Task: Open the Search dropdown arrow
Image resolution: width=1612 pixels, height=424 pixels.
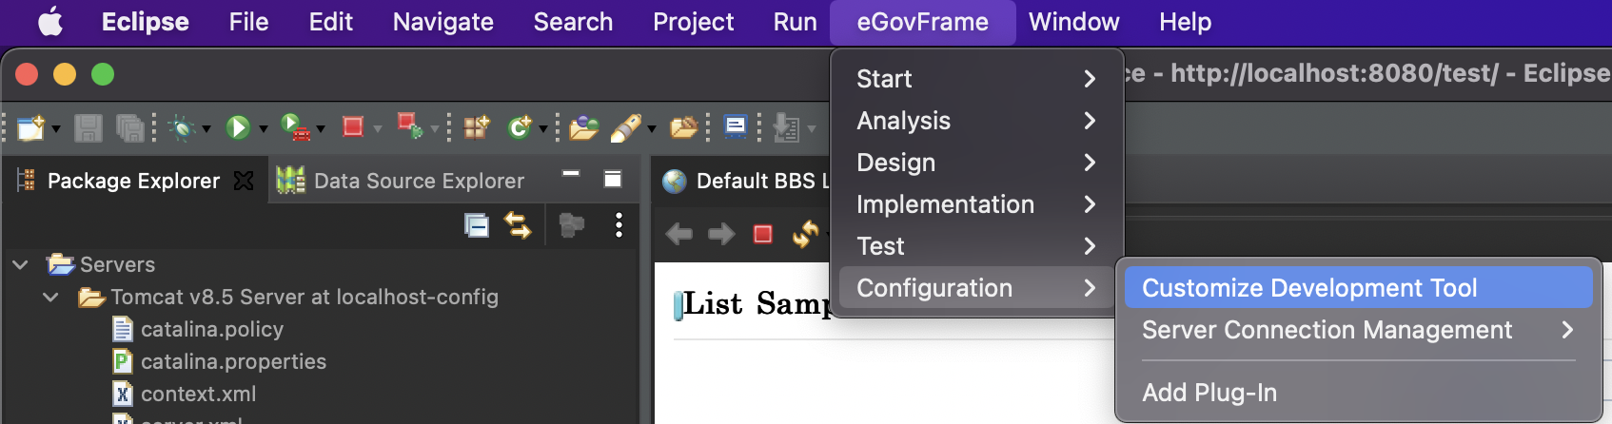Action: [x=652, y=129]
